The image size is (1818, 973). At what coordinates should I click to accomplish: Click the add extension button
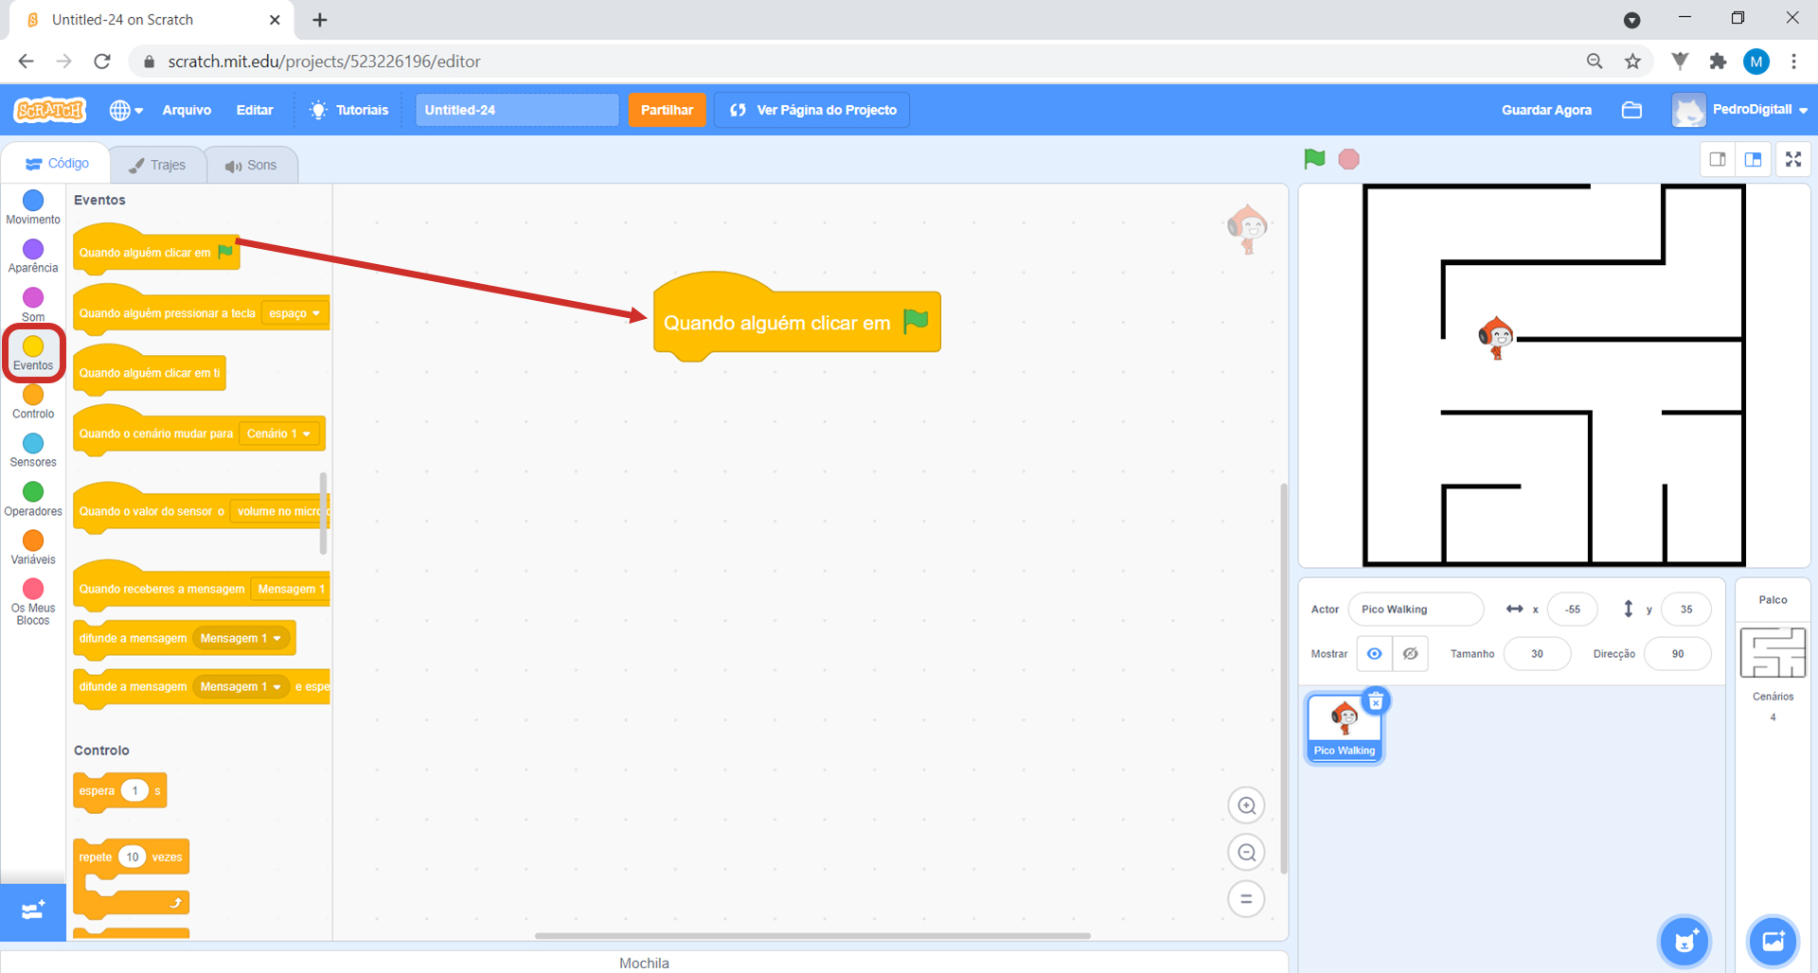tap(33, 911)
